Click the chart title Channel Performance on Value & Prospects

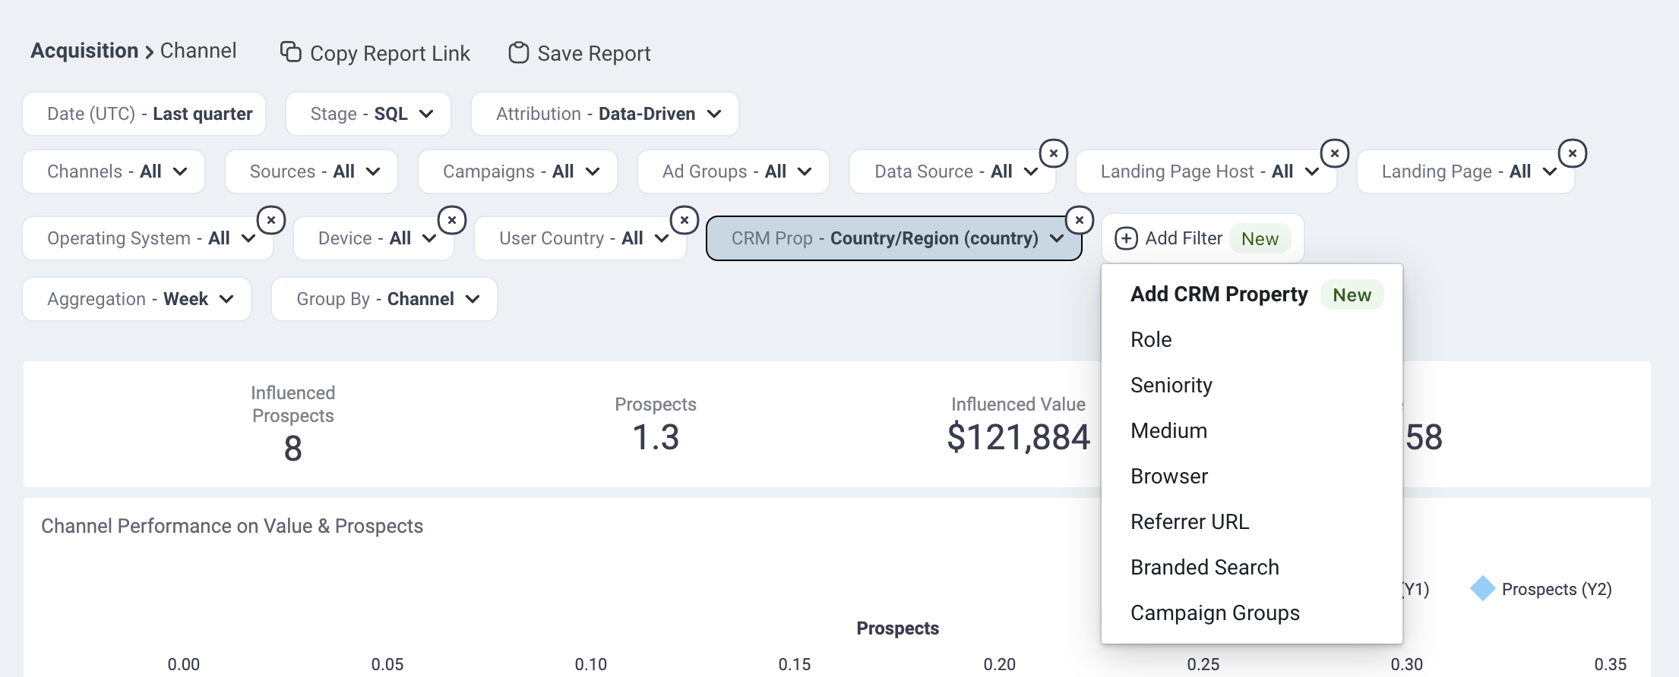point(232,526)
